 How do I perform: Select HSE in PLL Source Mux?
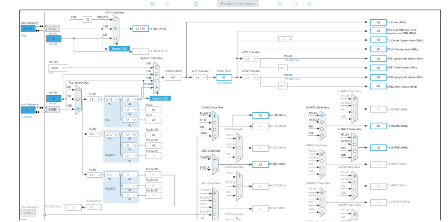click(x=78, y=109)
